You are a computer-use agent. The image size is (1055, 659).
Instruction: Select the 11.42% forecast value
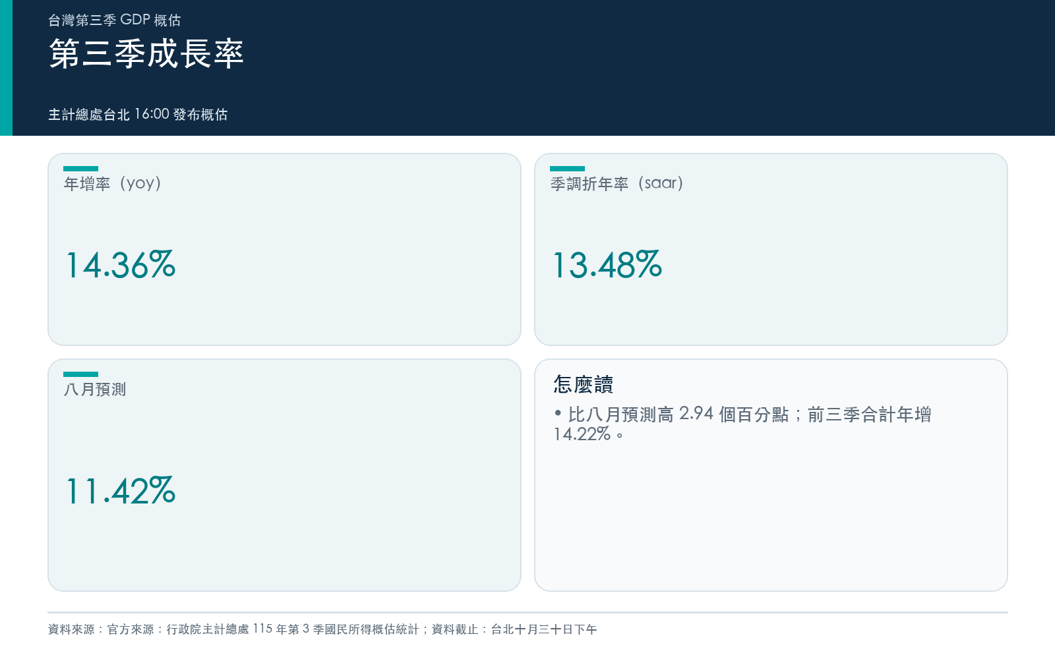(121, 491)
